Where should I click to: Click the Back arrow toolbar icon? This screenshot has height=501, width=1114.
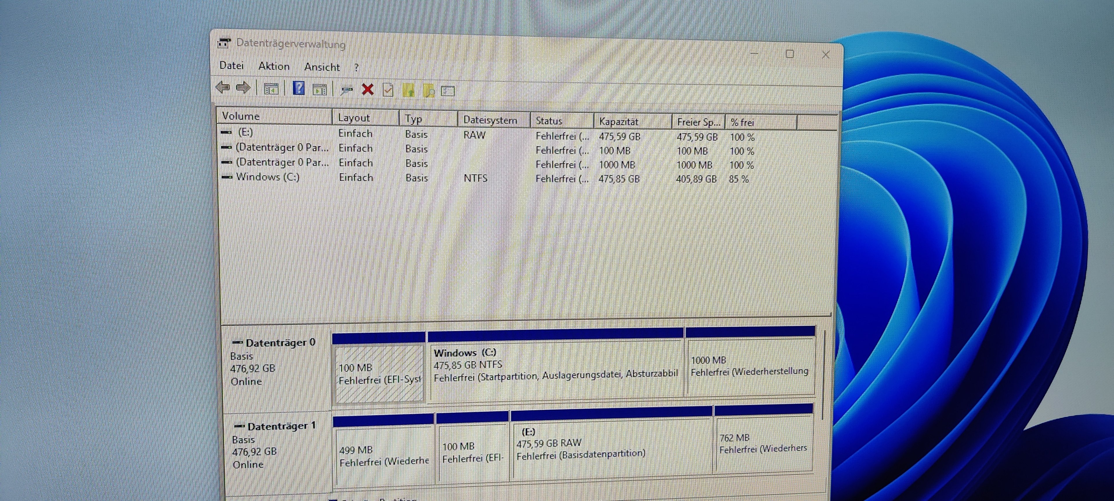click(x=223, y=88)
